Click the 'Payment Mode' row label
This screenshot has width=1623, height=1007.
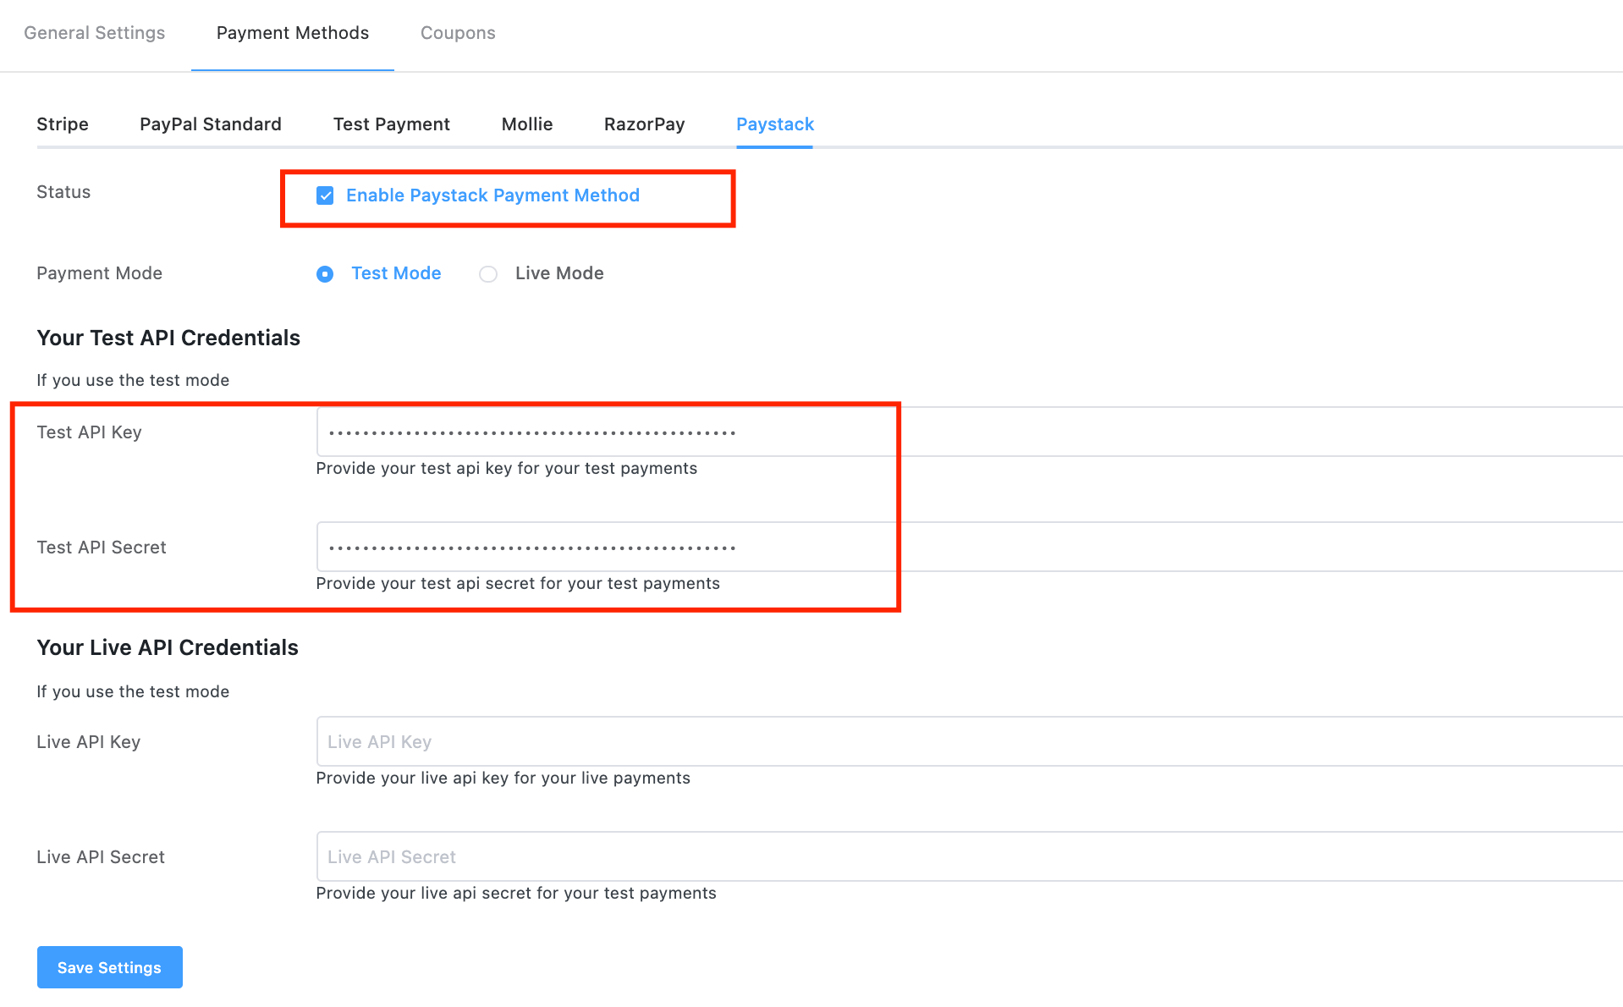[99, 273]
